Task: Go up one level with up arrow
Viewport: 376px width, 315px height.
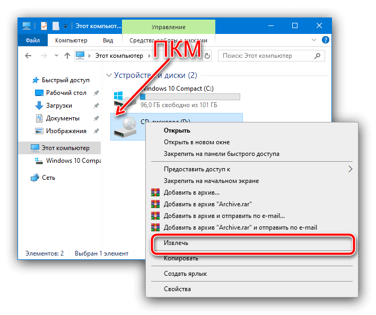Action: [67, 56]
